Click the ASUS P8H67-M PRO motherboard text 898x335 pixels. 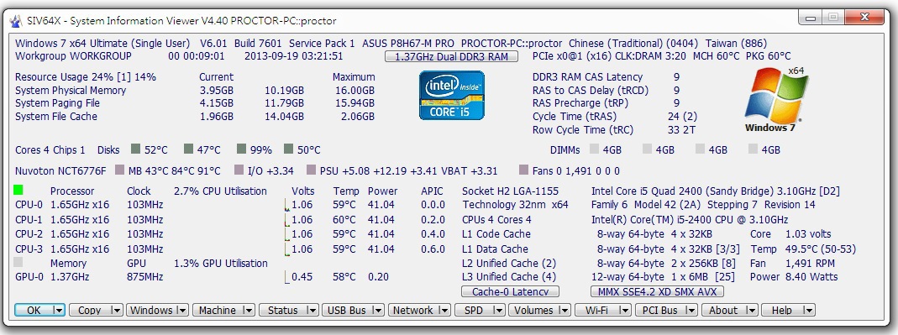pos(408,43)
